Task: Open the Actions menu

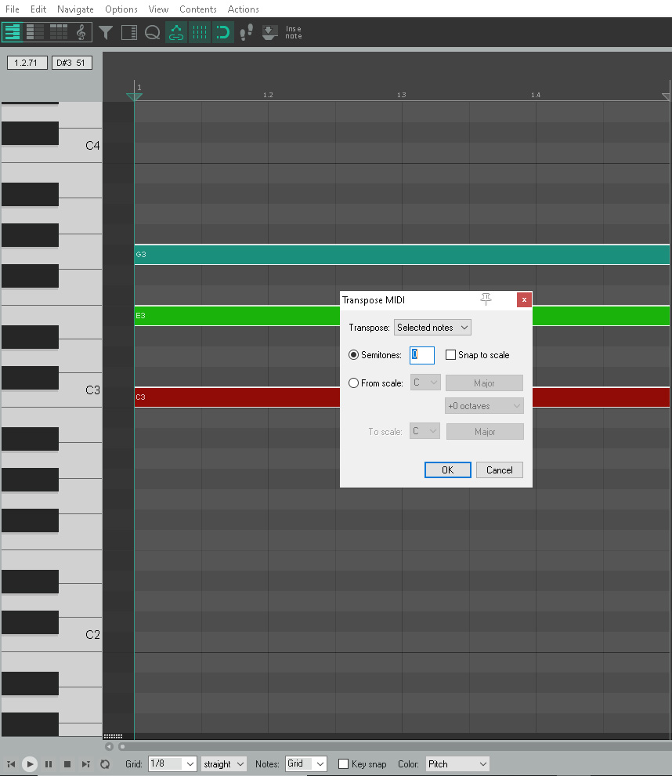Action: 243,9
